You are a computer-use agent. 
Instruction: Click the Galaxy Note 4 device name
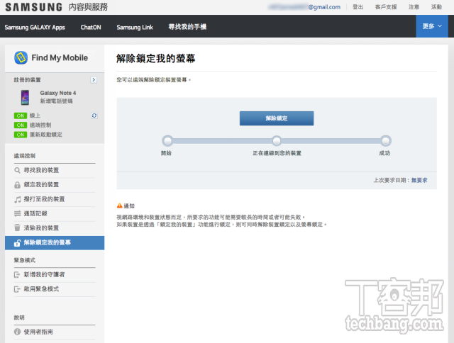pyautogui.click(x=58, y=93)
